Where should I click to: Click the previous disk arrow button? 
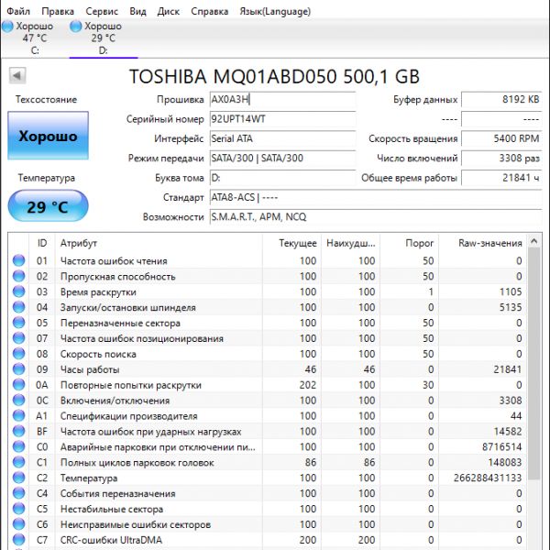pyautogui.click(x=16, y=76)
